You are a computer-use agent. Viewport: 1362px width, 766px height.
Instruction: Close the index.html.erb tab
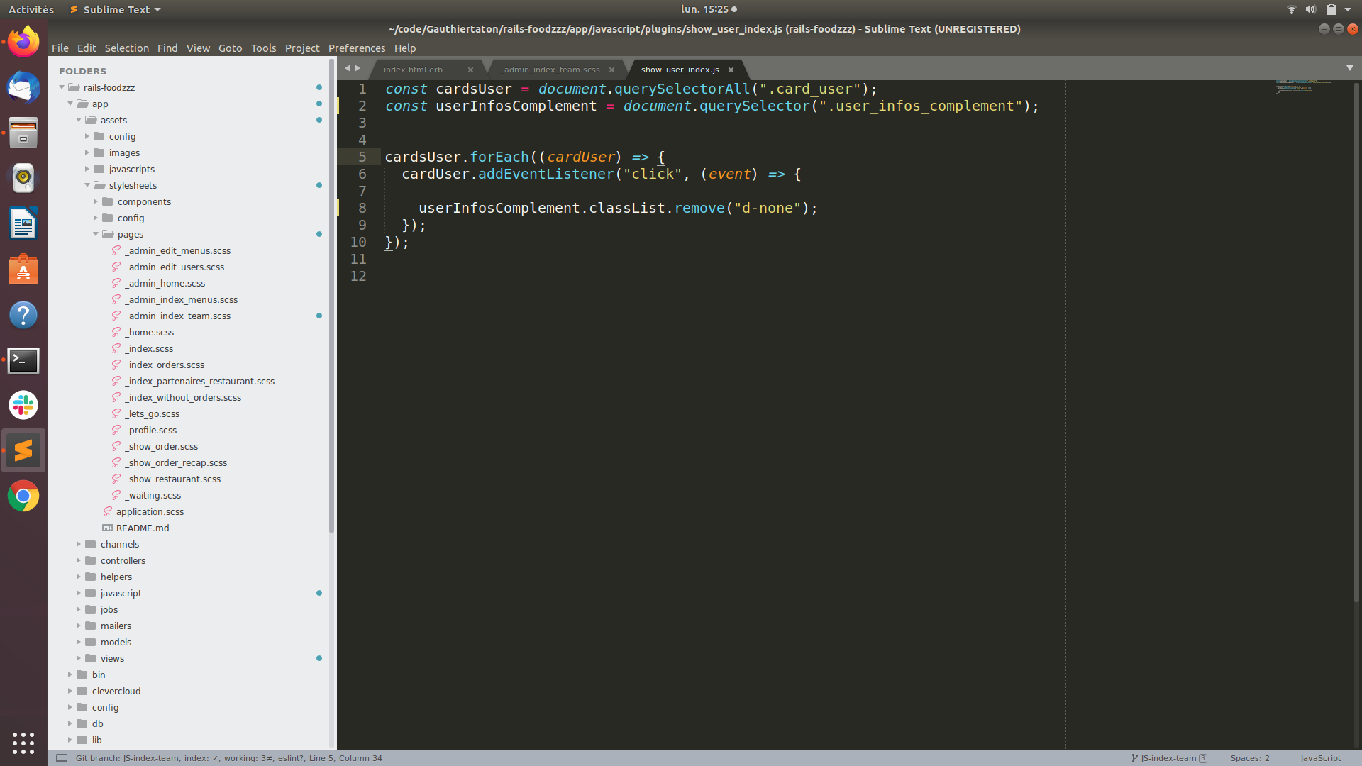pos(470,70)
